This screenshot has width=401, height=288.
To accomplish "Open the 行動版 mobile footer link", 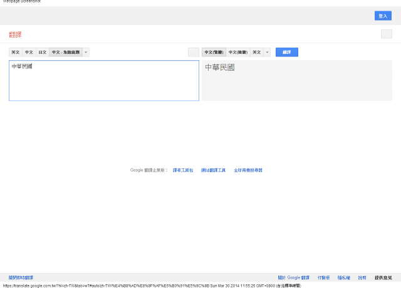I will [323, 277].
